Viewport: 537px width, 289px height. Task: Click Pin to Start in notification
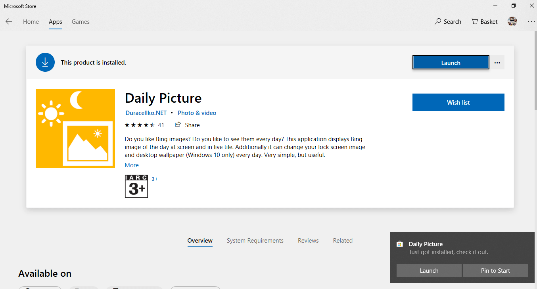[x=495, y=270]
